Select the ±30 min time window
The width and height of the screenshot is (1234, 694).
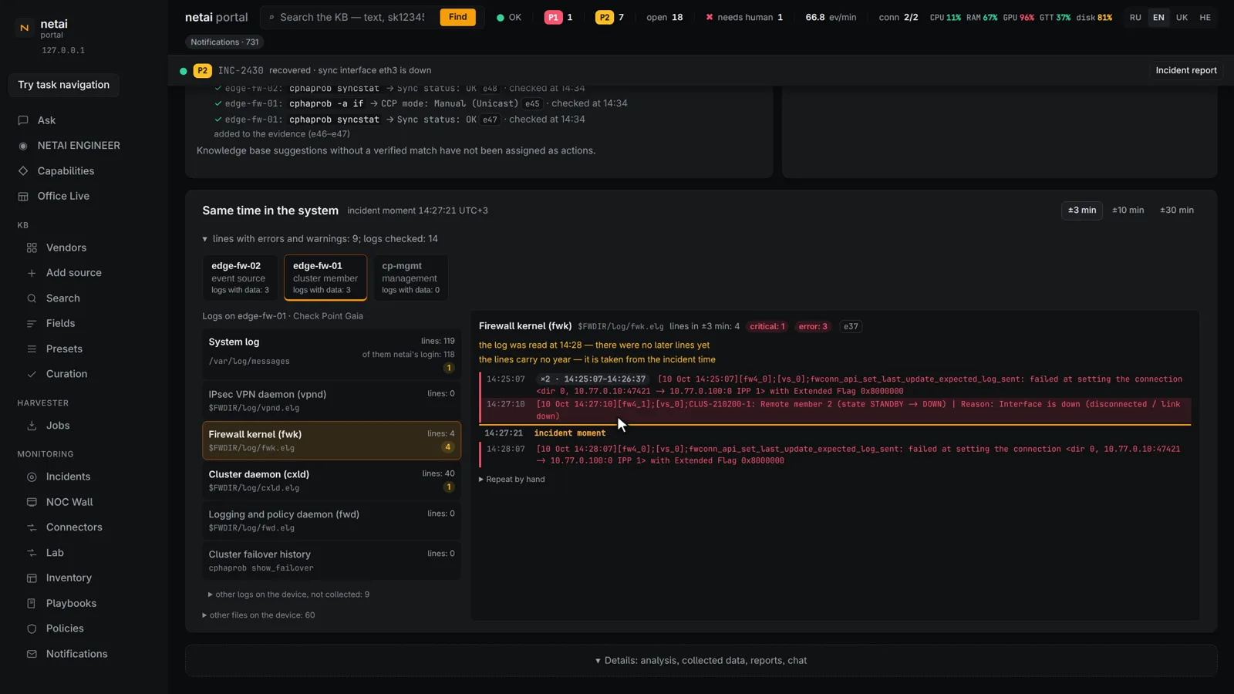pos(1177,211)
